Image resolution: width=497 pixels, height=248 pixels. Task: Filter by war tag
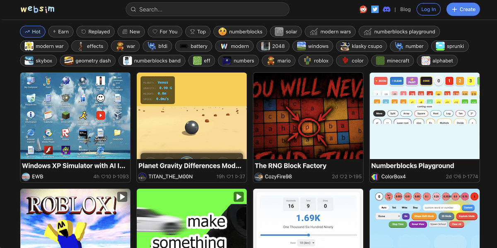point(125,46)
